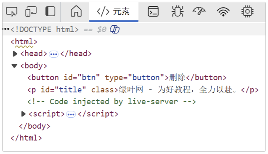Open the Welcome home tab icon

[x=76, y=11]
